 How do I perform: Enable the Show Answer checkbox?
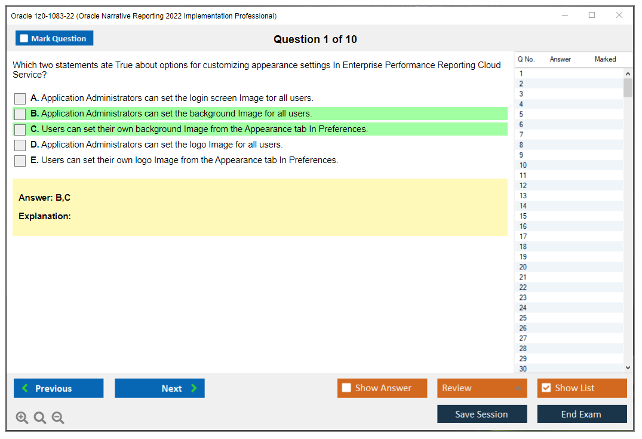[347, 388]
